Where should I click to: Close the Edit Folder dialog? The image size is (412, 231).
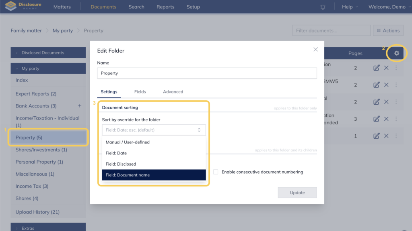(x=315, y=49)
